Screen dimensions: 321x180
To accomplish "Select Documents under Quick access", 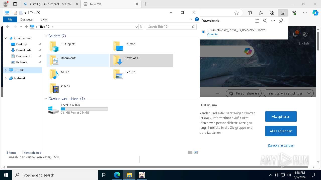I will pos(24,56).
